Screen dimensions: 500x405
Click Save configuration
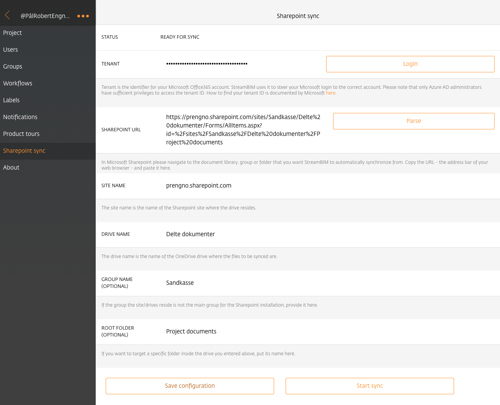click(x=190, y=386)
